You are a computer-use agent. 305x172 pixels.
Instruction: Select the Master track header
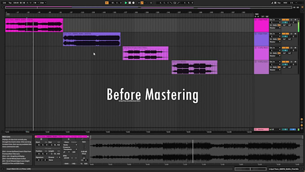[x=261, y=129]
